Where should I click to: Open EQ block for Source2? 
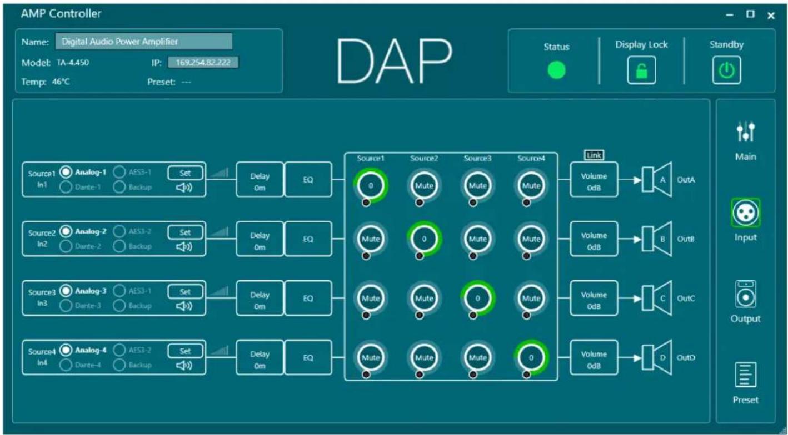pos(308,239)
